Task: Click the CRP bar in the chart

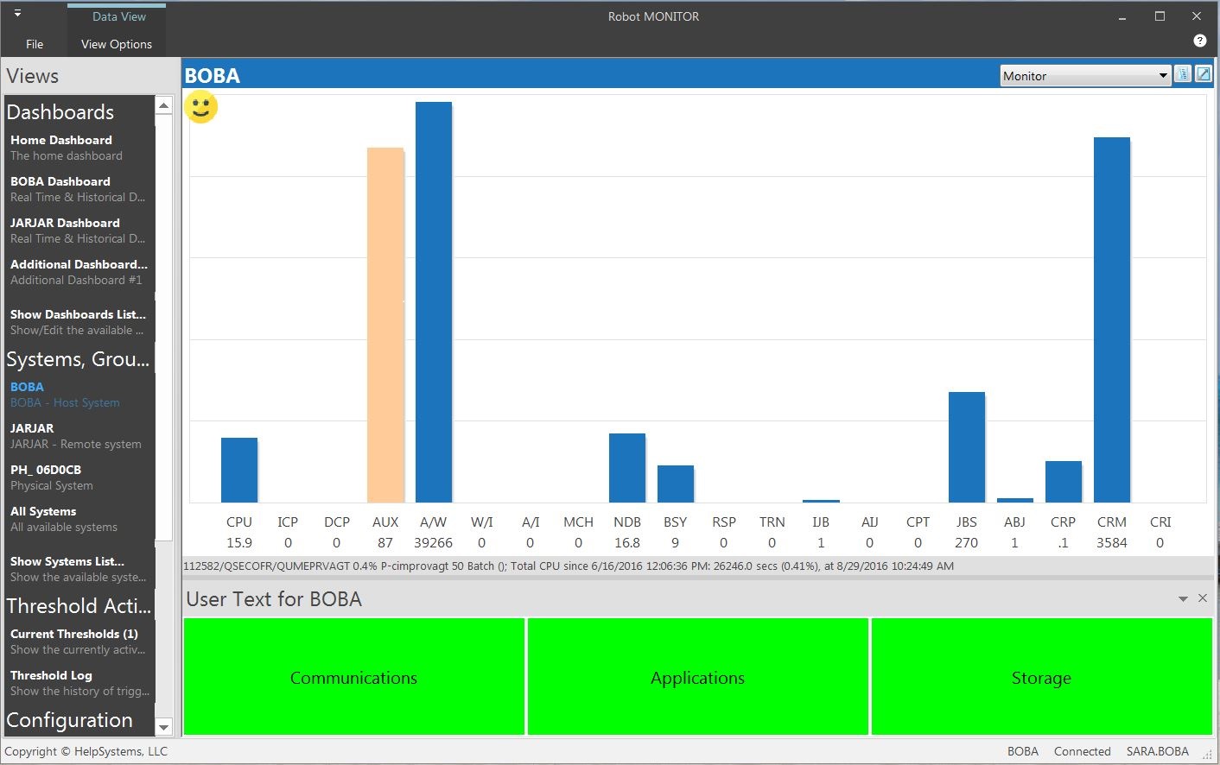Action: [1064, 482]
